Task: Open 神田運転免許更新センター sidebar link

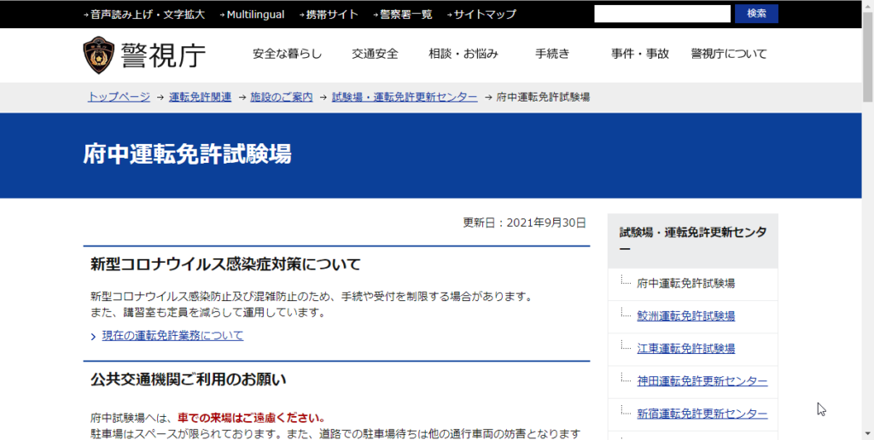Action: (702, 381)
